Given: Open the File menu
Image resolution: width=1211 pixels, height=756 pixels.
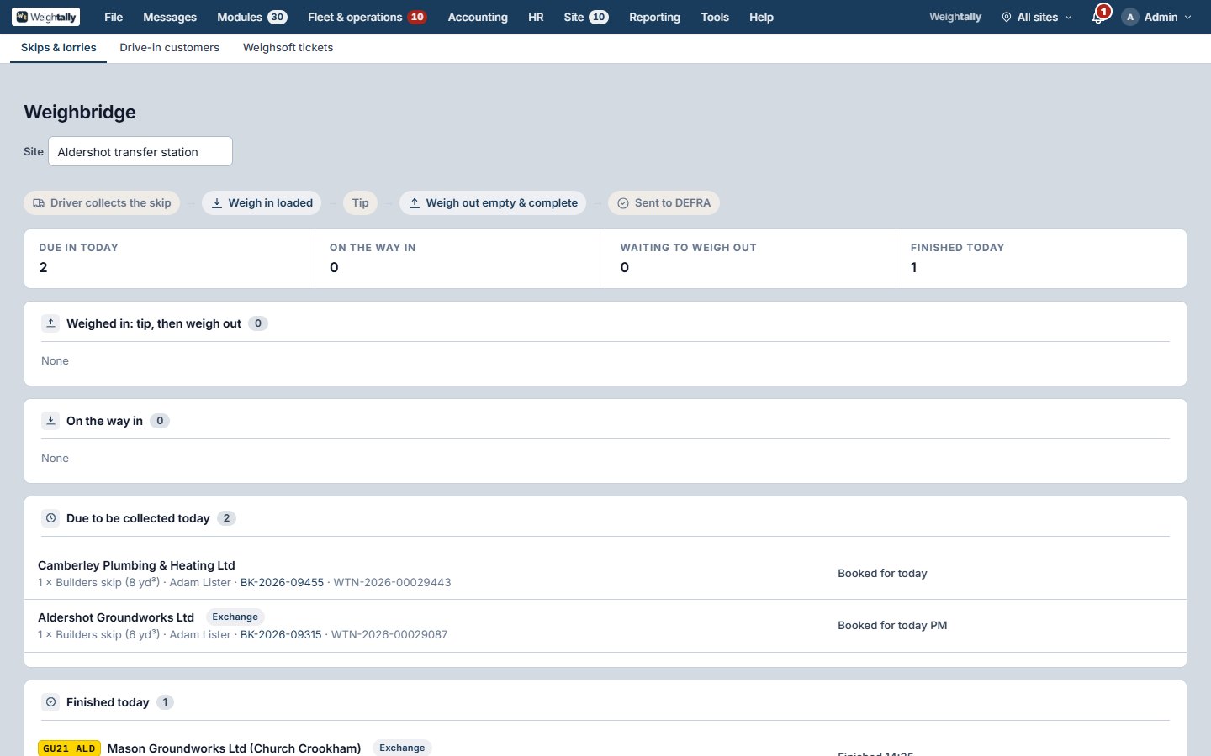Looking at the screenshot, I should (114, 17).
